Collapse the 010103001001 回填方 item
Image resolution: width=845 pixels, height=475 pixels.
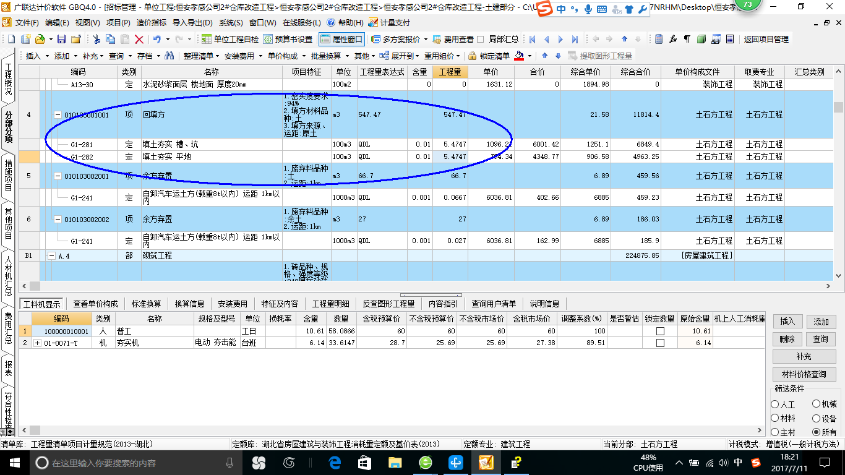(58, 115)
